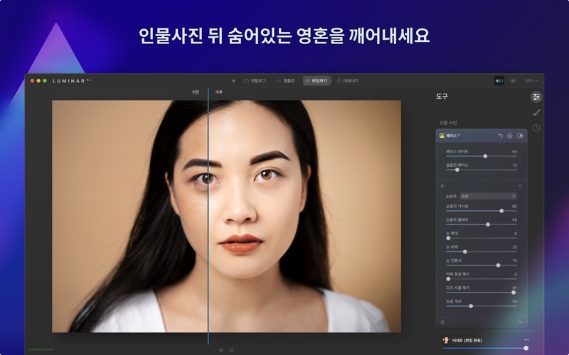Open the 카탈로그 (Catalog) tab
The image size is (569, 355).
(255, 81)
